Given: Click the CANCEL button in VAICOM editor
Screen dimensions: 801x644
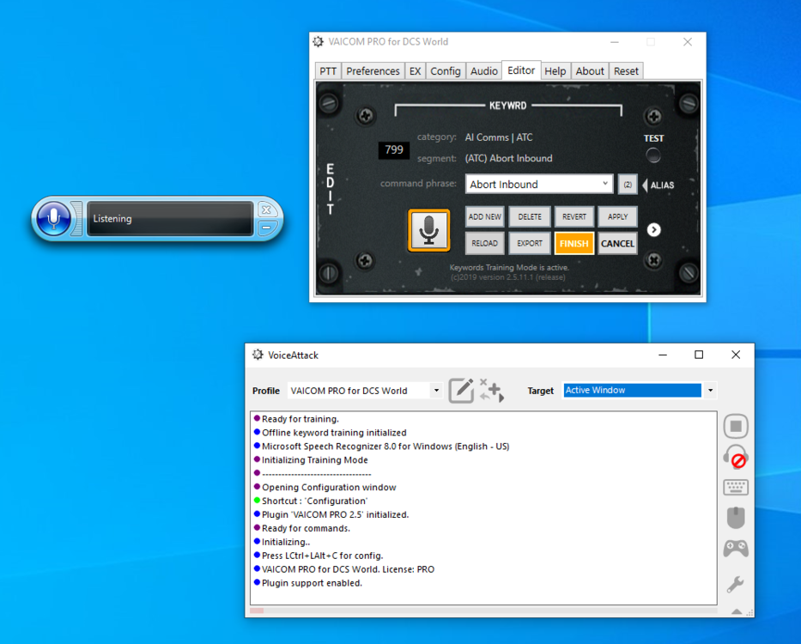Looking at the screenshot, I should pyautogui.click(x=617, y=243).
